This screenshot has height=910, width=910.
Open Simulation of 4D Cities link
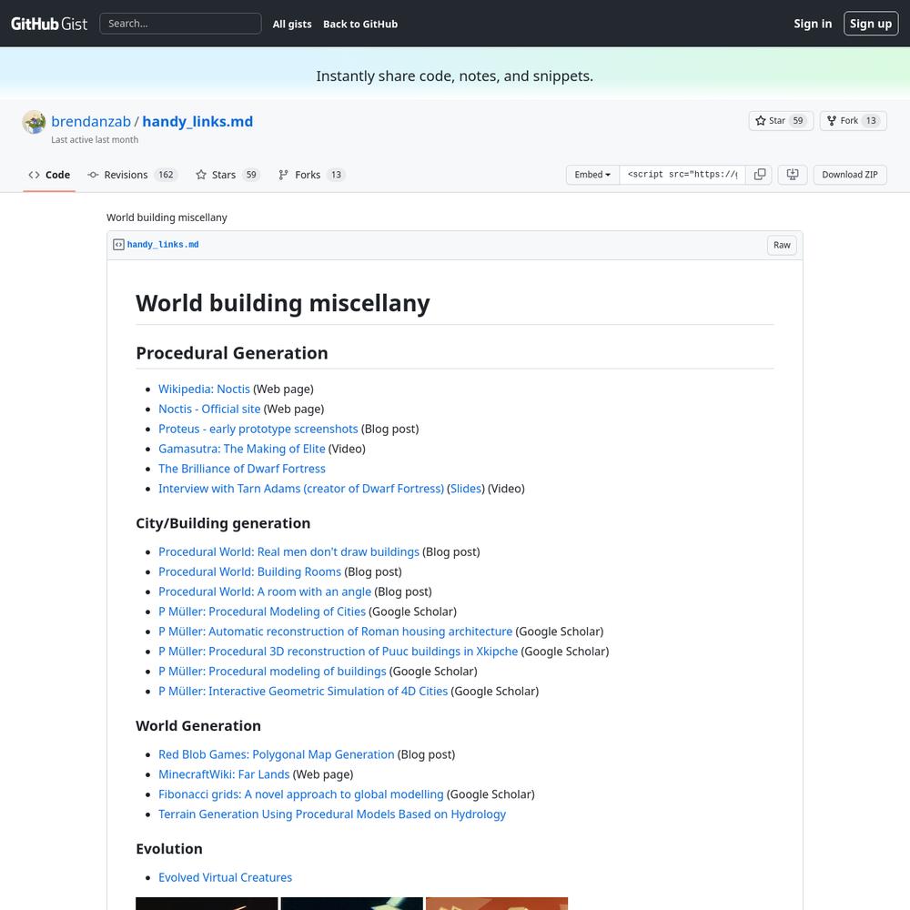(x=303, y=692)
